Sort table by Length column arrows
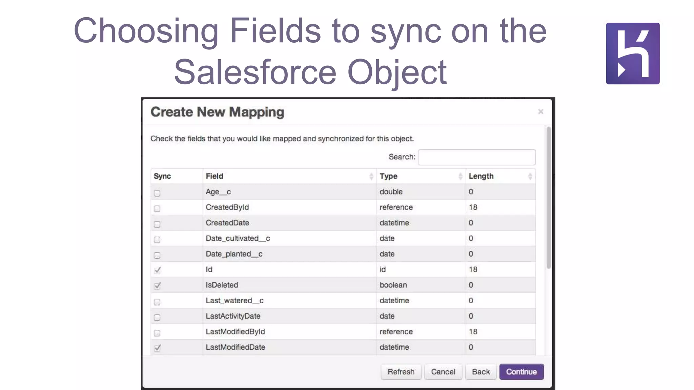Image resolution: width=694 pixels, height=390 pixels. [530, 176]
